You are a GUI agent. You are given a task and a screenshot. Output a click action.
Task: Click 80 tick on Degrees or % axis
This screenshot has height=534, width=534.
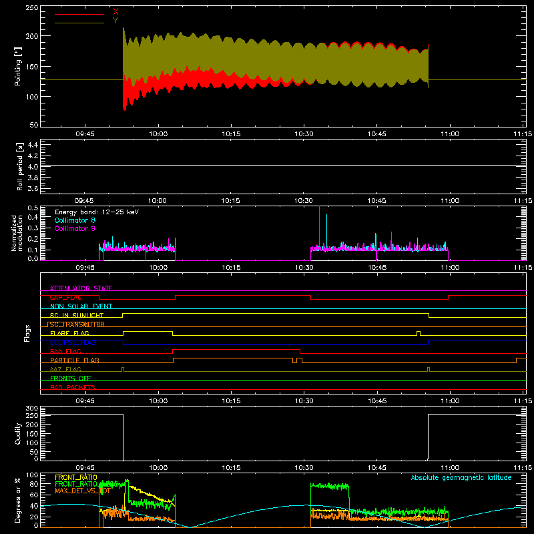tap(34, 484)
